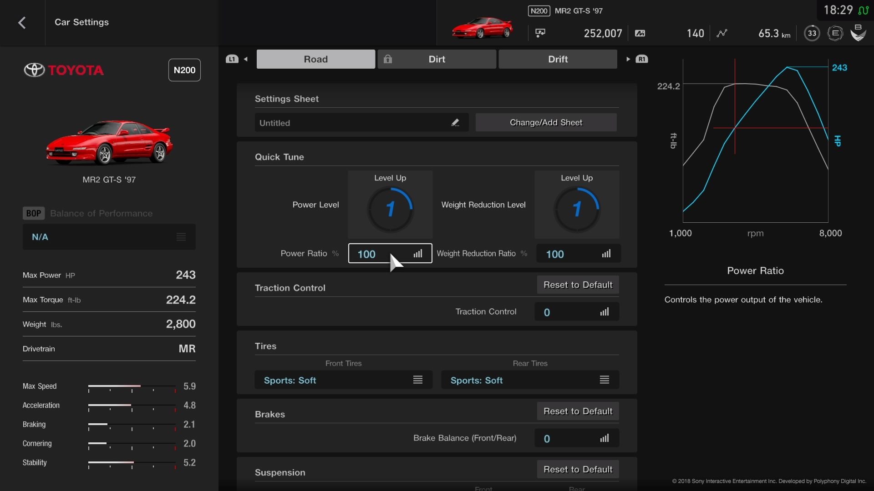Switch to the Dirt tab
The width and height of the screenshot is (874, 491).
437,59
